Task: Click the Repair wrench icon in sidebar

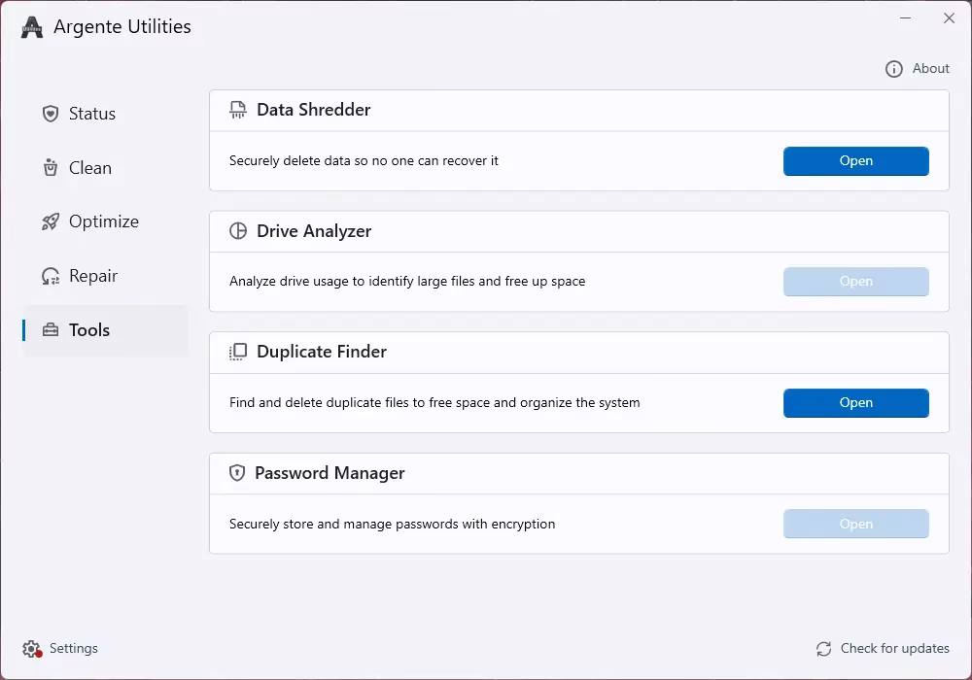Action: point(50,276)
